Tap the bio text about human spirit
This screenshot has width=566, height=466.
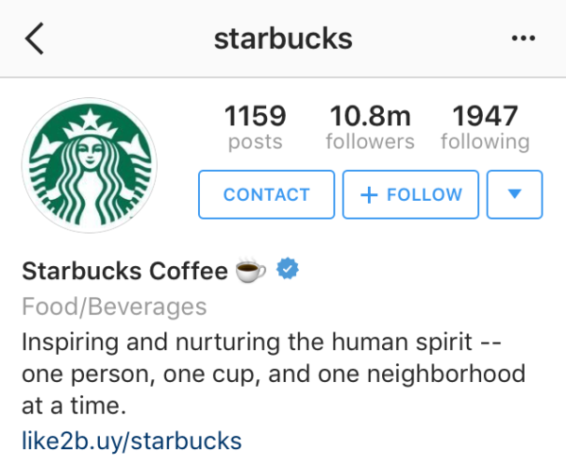[x=274, y=374]
